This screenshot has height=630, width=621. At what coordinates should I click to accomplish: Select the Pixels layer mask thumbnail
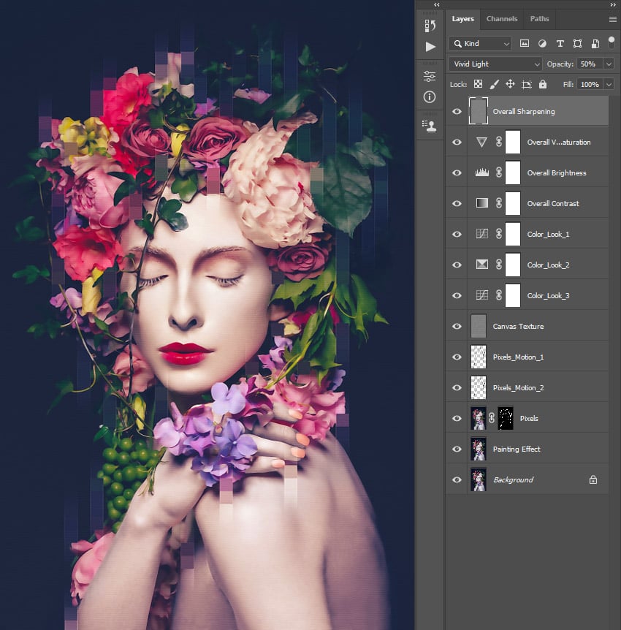[x=504, y=418]
